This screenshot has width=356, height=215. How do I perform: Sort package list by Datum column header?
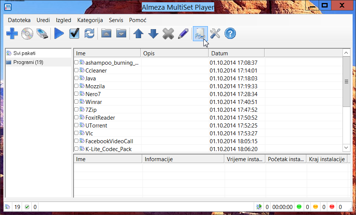pyautogui.click(x=237, y=53)
